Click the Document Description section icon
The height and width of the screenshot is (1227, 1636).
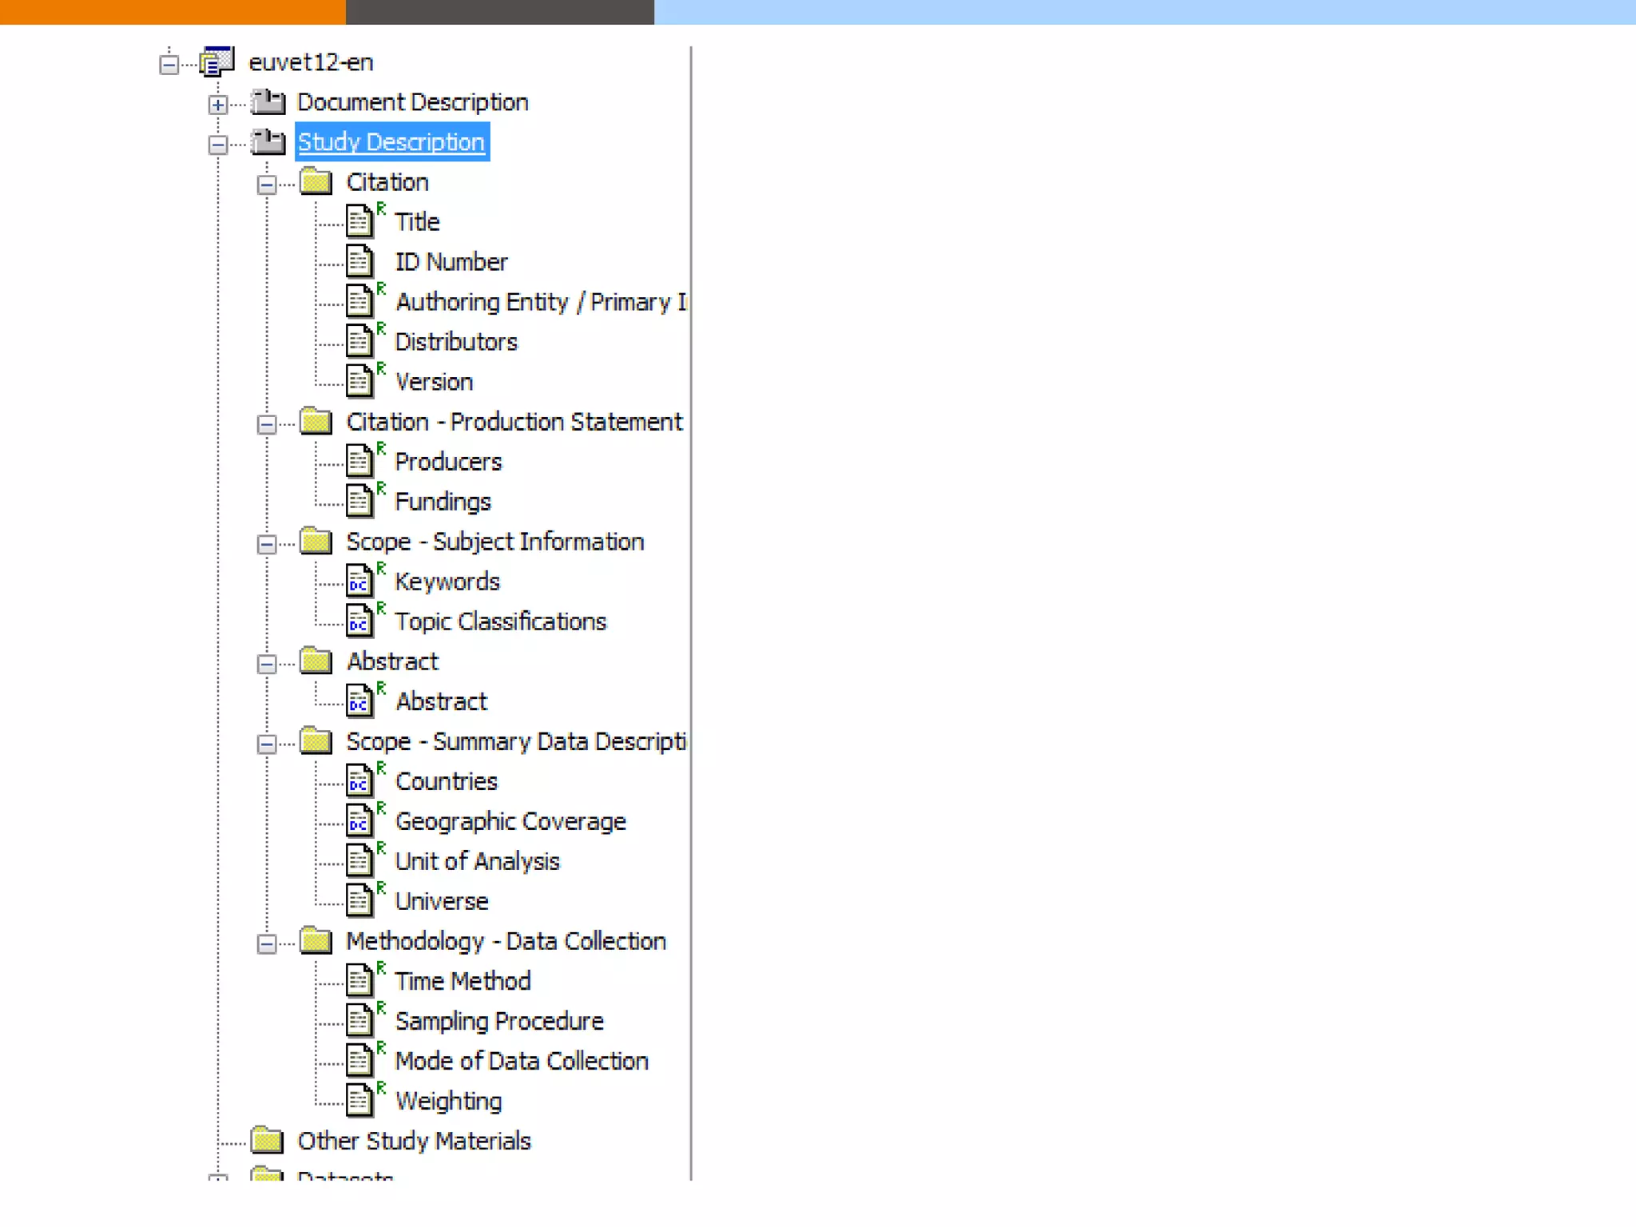[x=268, y=101]
